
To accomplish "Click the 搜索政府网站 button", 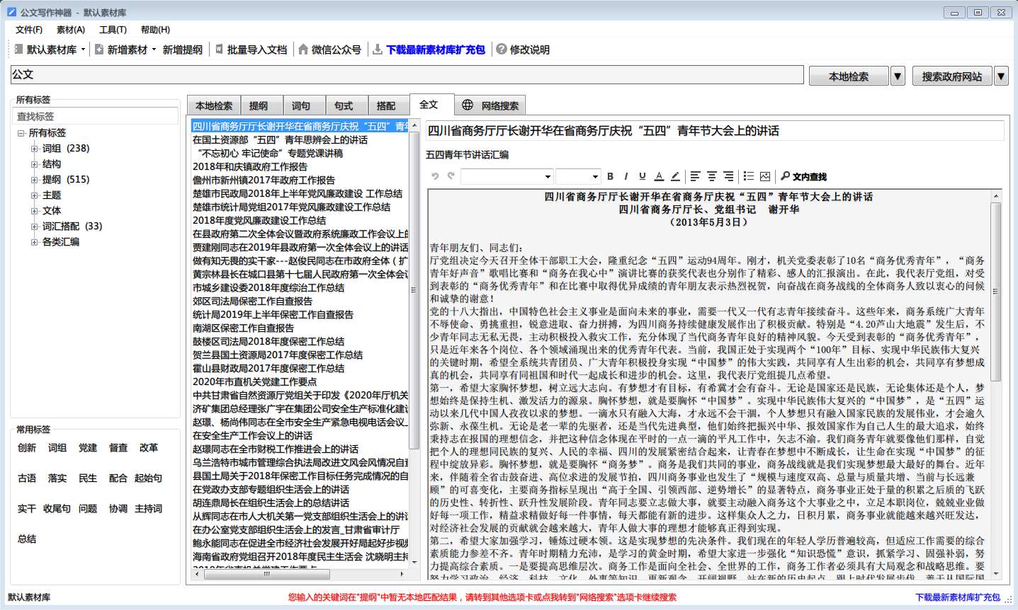I will (x=951, y=76).
